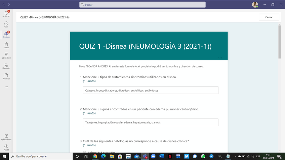Open Cortana from the taskbar
The height and width of the screenshot is (160, 285).
point(77,156)
